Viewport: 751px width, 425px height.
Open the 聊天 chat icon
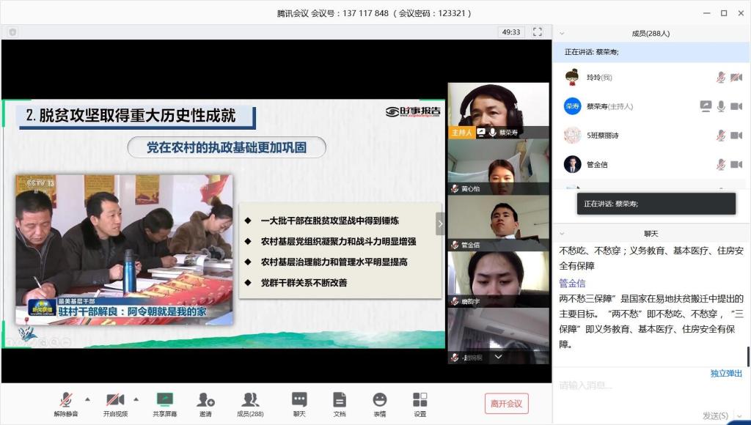(299, 404)
